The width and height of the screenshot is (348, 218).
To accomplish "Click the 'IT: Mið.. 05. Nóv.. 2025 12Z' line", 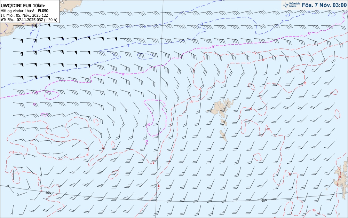I will pos(24,15).
